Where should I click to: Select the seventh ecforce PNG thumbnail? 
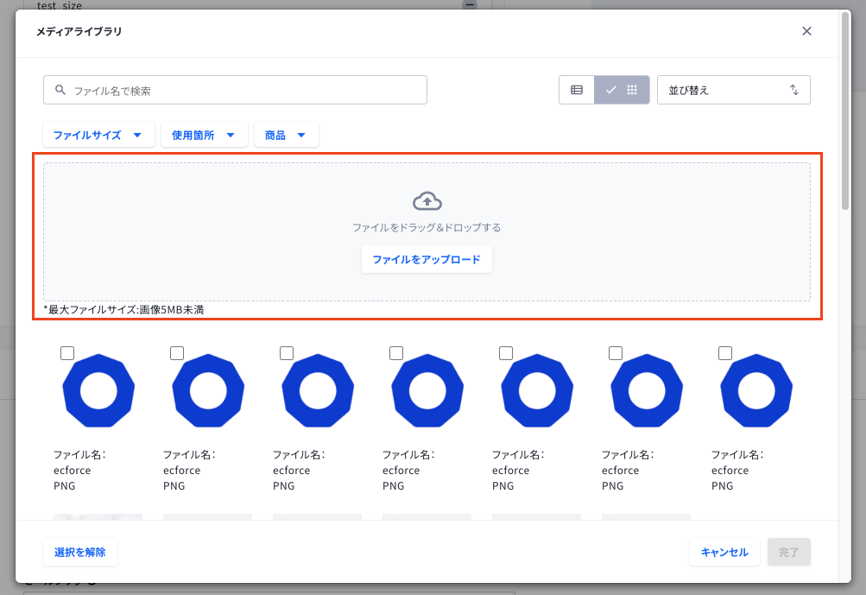[x=756, y=390]
